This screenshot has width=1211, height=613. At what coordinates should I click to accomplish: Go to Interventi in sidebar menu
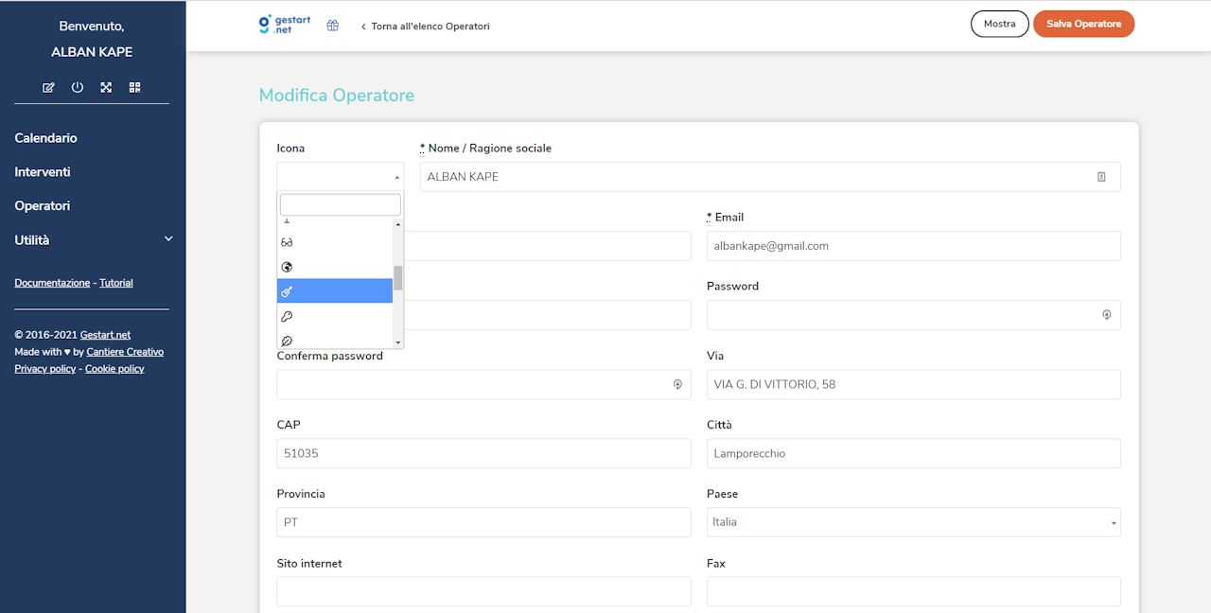[43, 172]
